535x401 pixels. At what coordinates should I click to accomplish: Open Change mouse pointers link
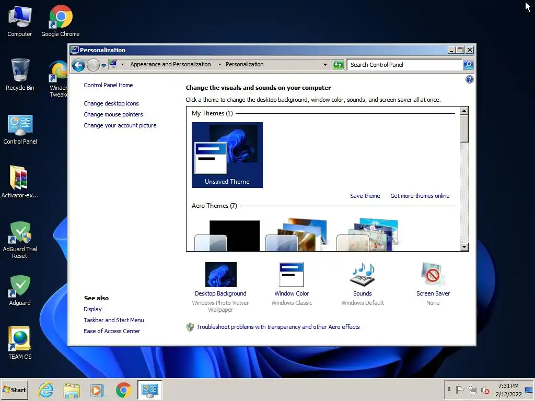[x=113, y=114]
